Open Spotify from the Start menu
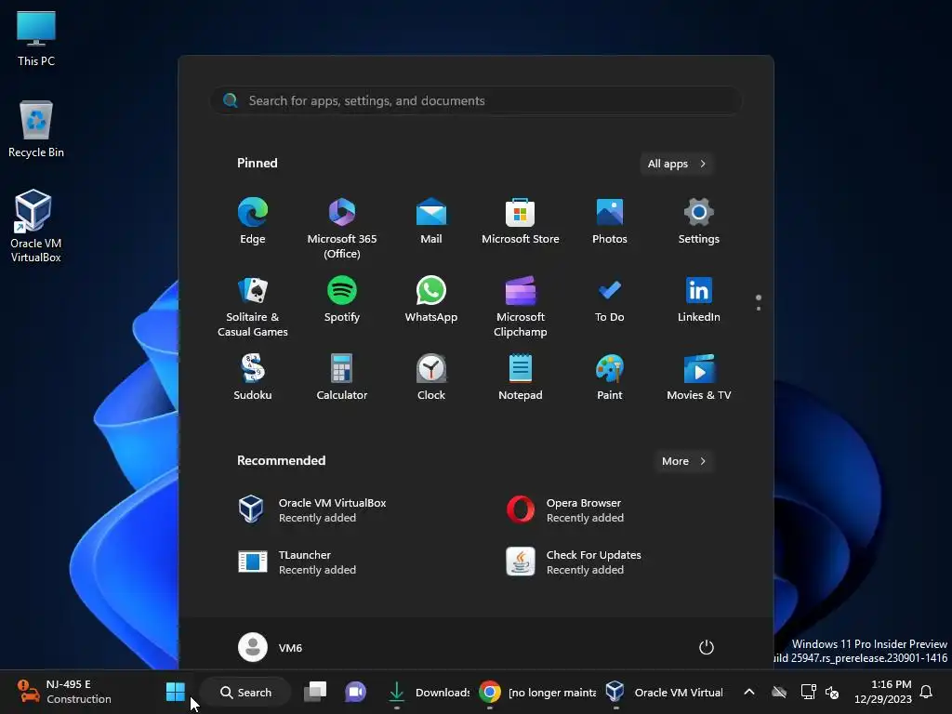This screenshot has width=952, height=714. point(342,299)
